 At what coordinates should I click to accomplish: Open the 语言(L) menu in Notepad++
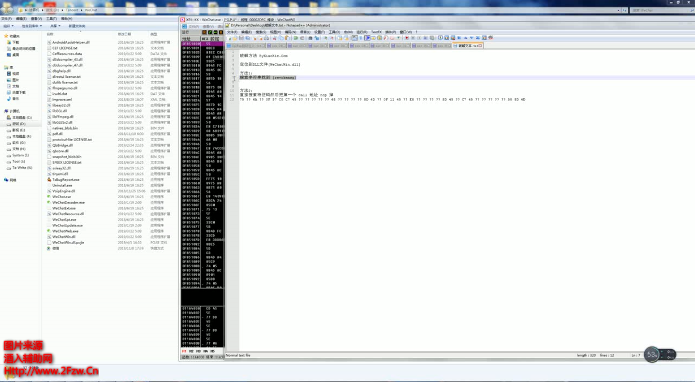point(305,32)
